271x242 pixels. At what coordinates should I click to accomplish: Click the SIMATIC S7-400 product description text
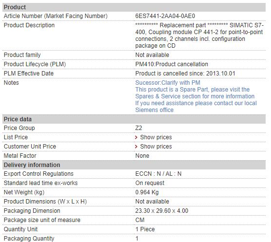tap(199, 36)
